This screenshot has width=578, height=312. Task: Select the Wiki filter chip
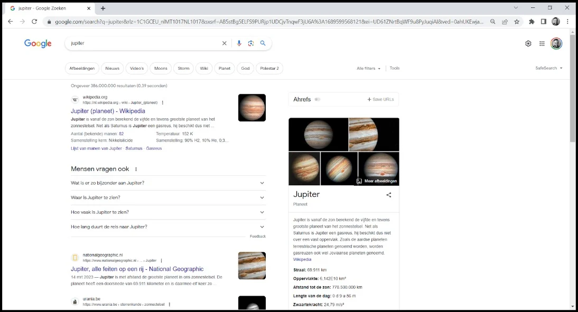click(x=204, y=68)
